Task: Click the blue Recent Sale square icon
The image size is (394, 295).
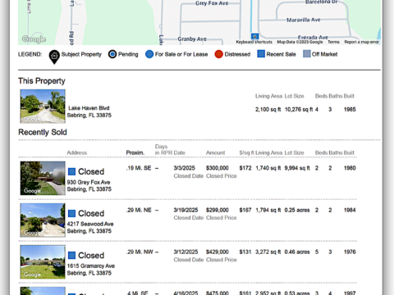Action: (261, 54)
